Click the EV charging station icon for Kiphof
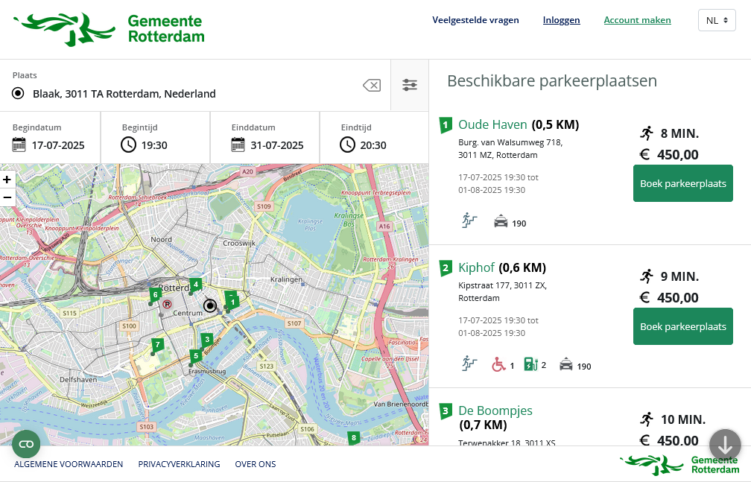 point(530,364)
